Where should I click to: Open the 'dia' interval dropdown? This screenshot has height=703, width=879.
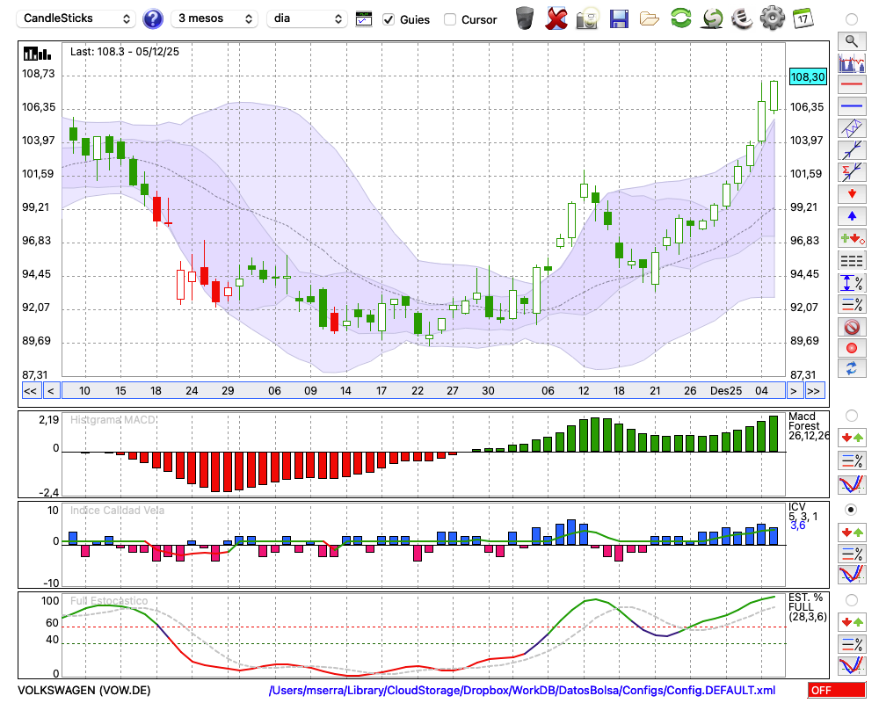click(x=307, y=18)
